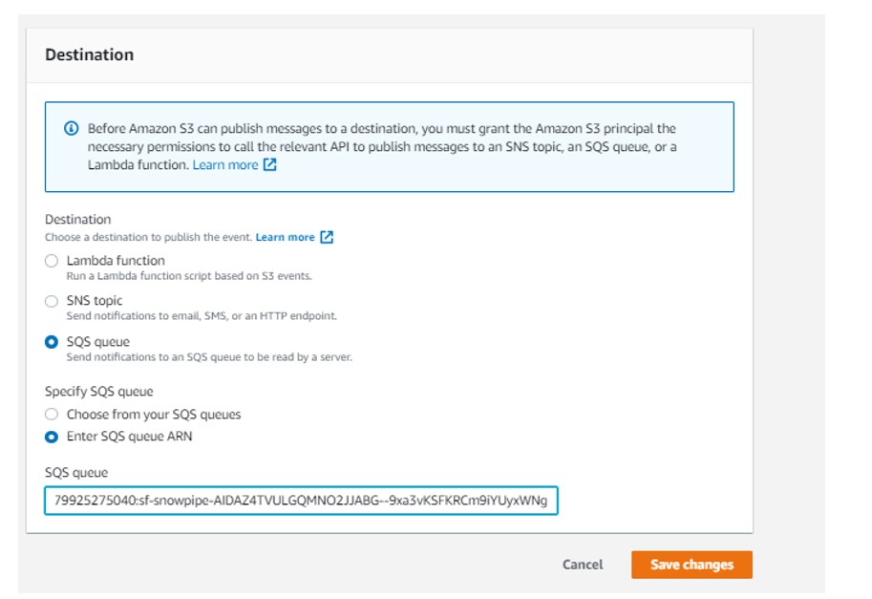Select the SQS queue destination radio button
This screenshot has height=599, width=872.
pos(52,342)
